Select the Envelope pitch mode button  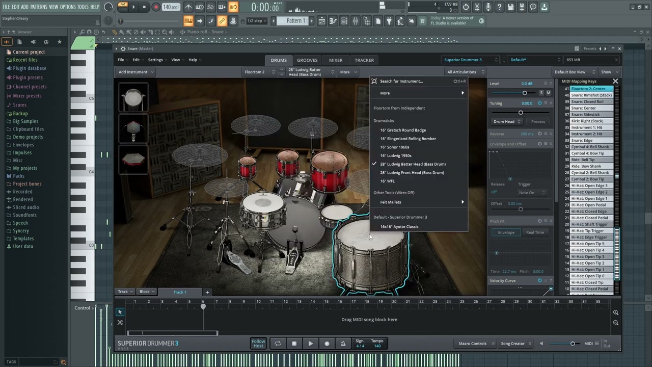tap(506, 232)
